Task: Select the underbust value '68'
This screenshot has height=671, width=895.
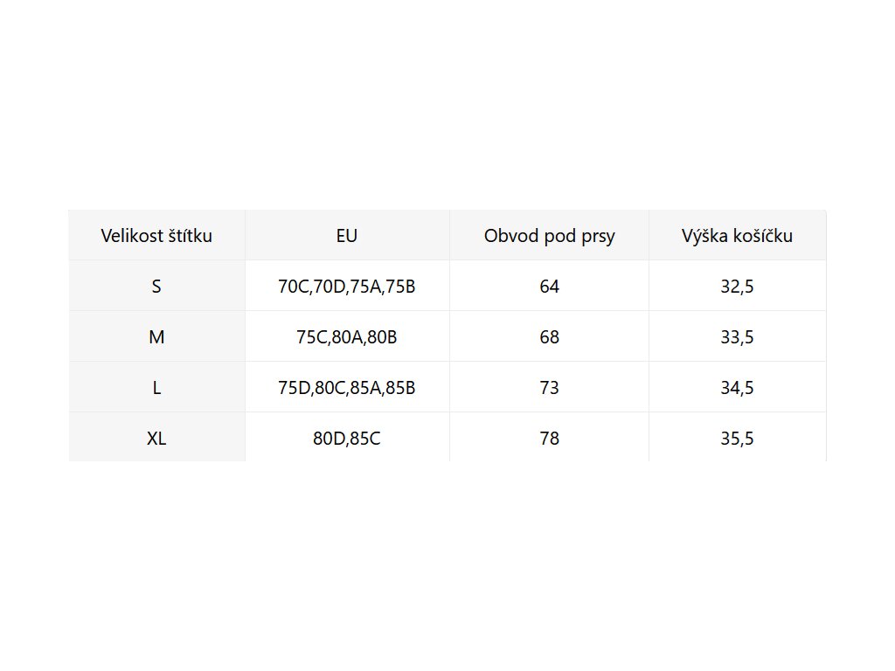Action: click(x=549, y=336)
